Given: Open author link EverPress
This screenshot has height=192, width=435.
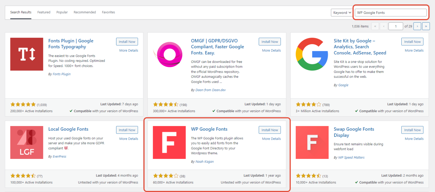Looking at the screenshot, I should pyautogui.click(x=59, y=156).
